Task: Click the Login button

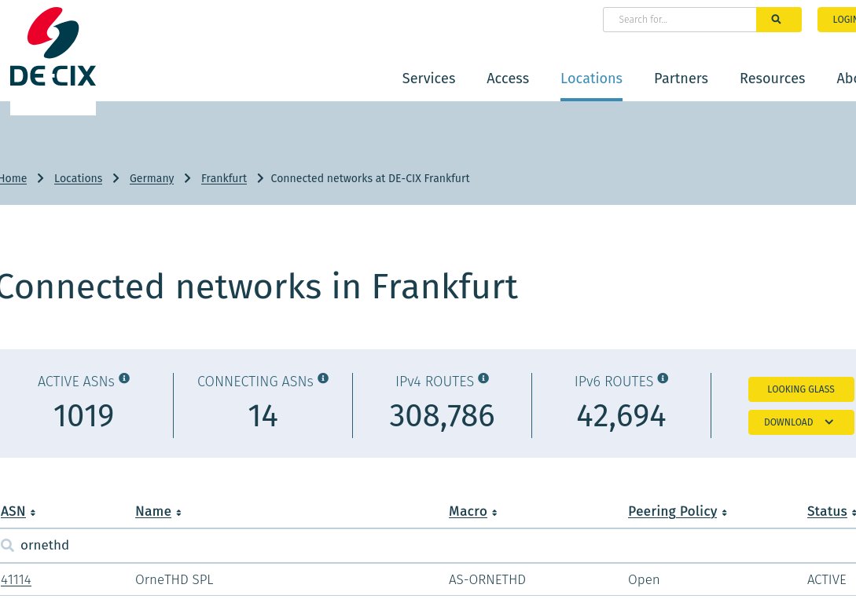Action: (x=837, y=20)
